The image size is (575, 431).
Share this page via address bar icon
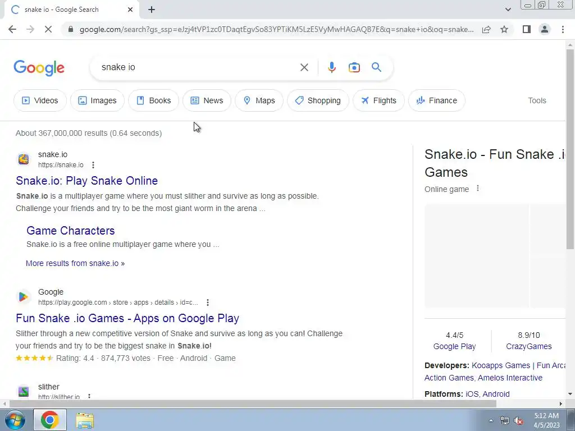486,29
